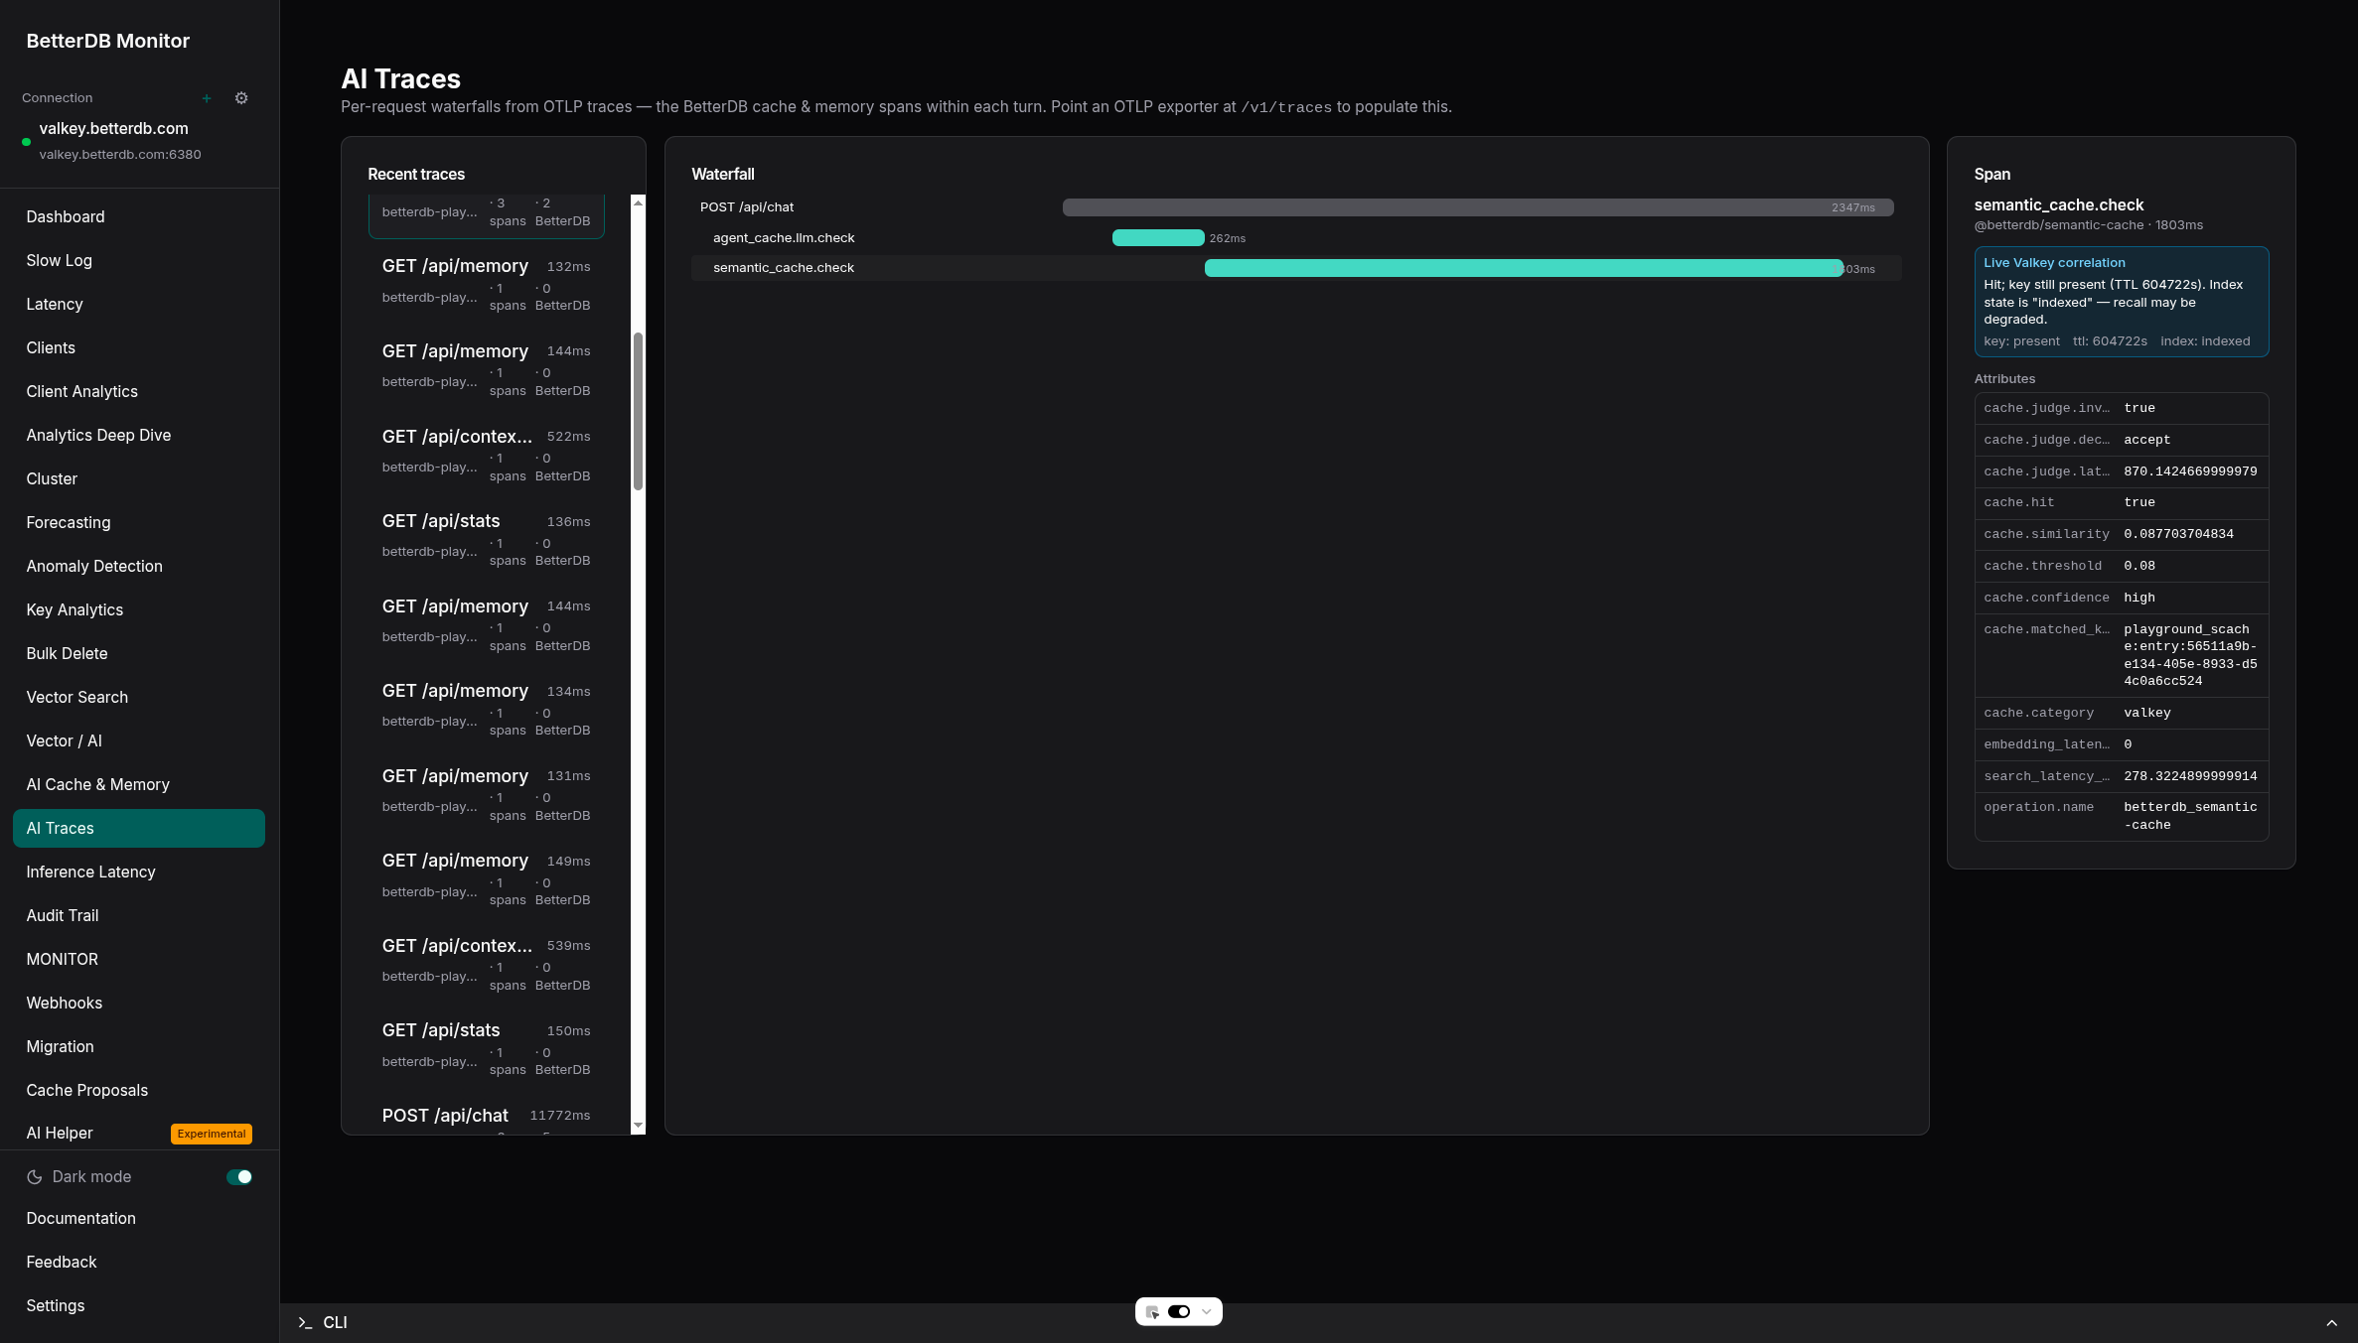Navigate to Migration

click(139, 1046)
